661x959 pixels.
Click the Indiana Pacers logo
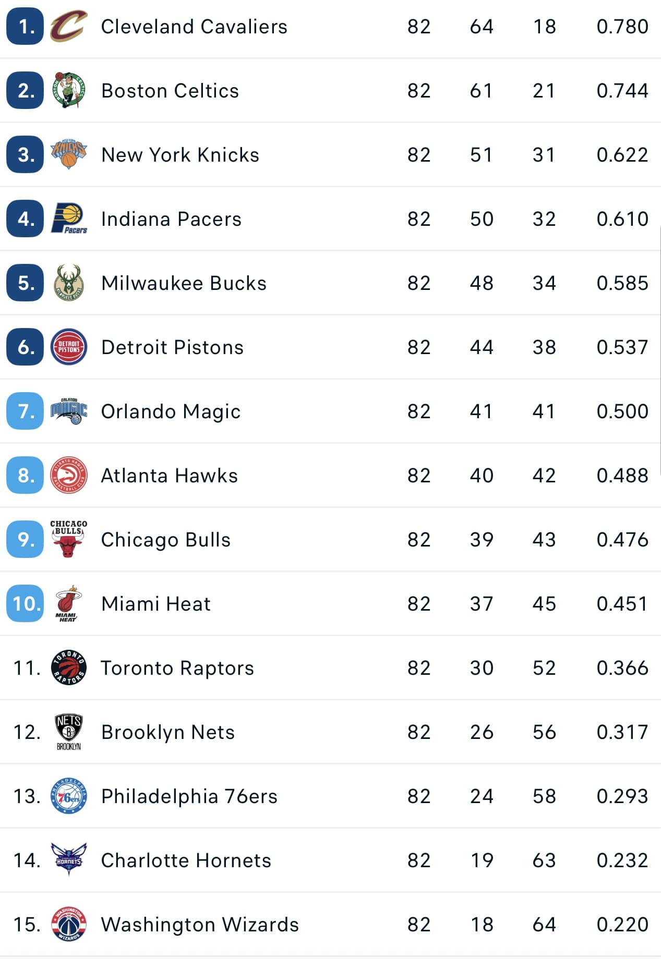[69, 218]
